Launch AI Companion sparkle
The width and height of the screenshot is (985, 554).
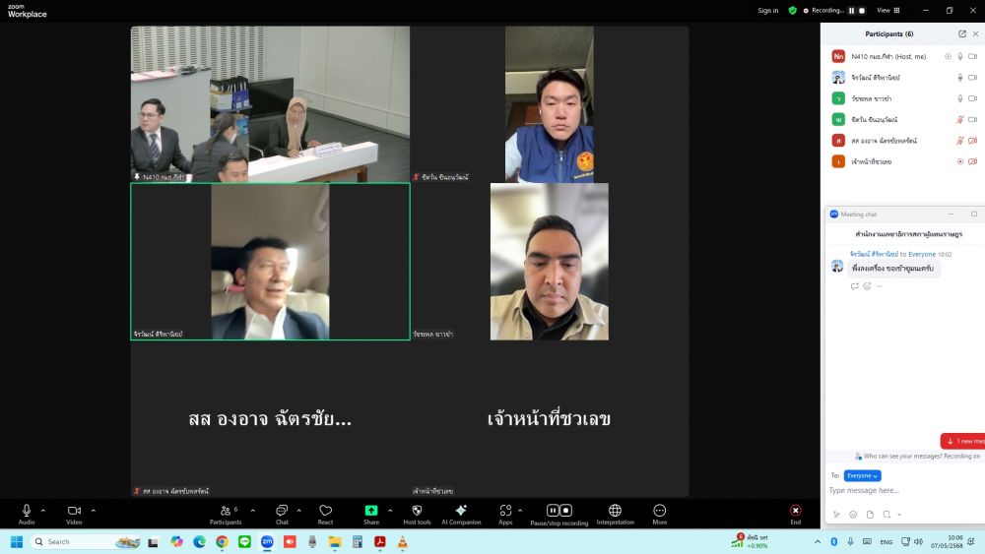tap(461, 514)
